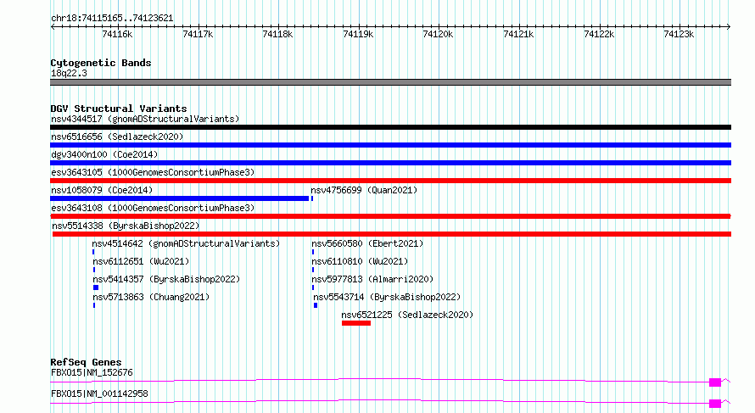The width and height of the screenshot is (755, 413).
Task: Open gene FBXO15|NM_152676 label
Action: [92, 372]
